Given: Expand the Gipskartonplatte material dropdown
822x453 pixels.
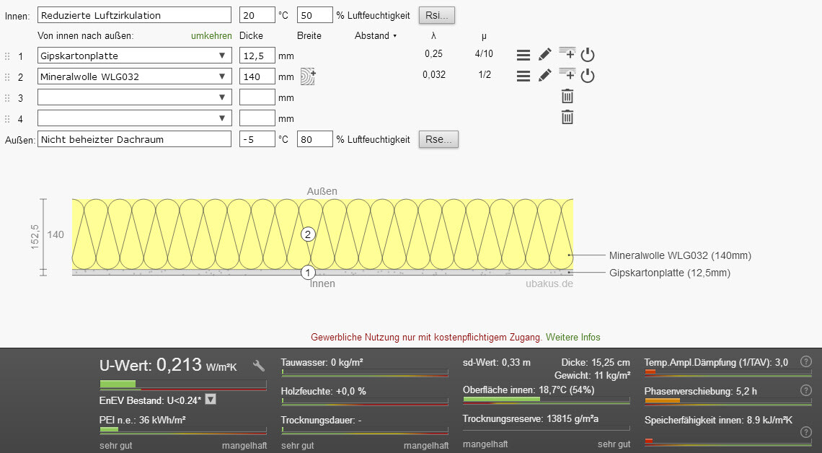Looking at the screenshot, I should (221, 56).
